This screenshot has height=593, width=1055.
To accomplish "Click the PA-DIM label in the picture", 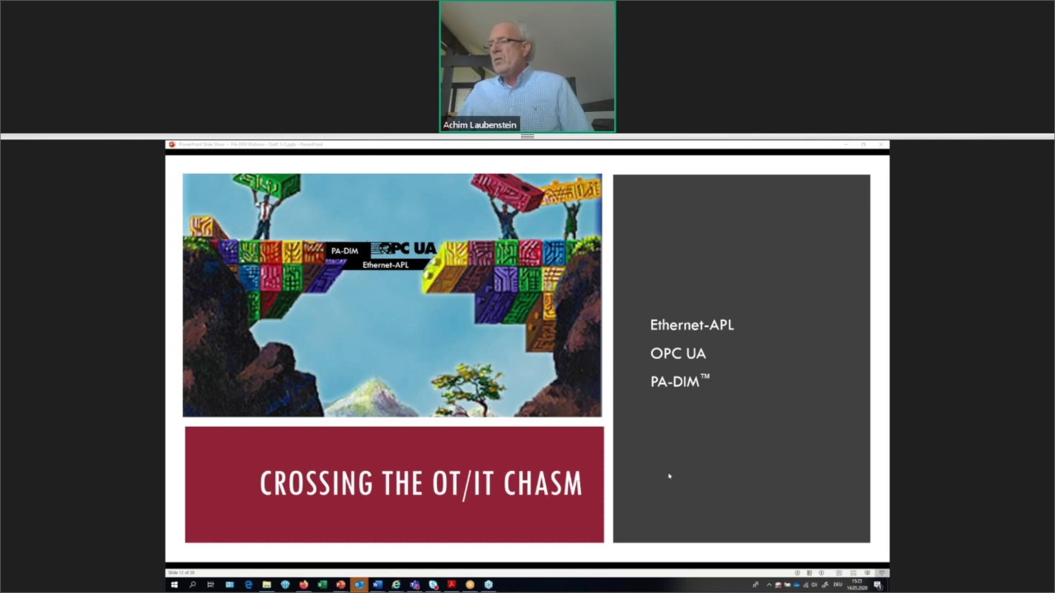I will 345,250.
